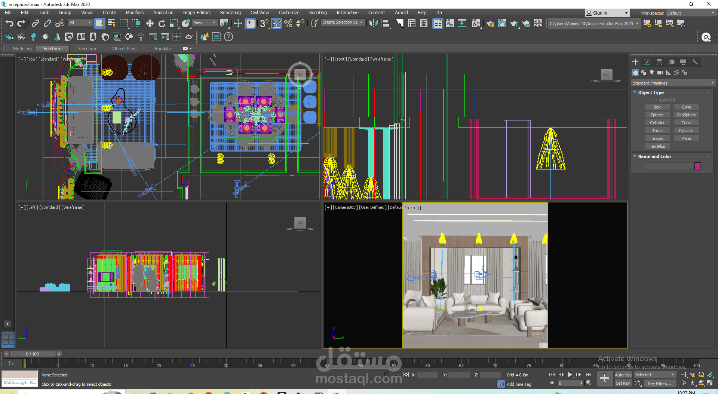Viewport: 718px width, 394px height.
Task: Click the Teapot primitive button
Action: click(x=657, y=138)
